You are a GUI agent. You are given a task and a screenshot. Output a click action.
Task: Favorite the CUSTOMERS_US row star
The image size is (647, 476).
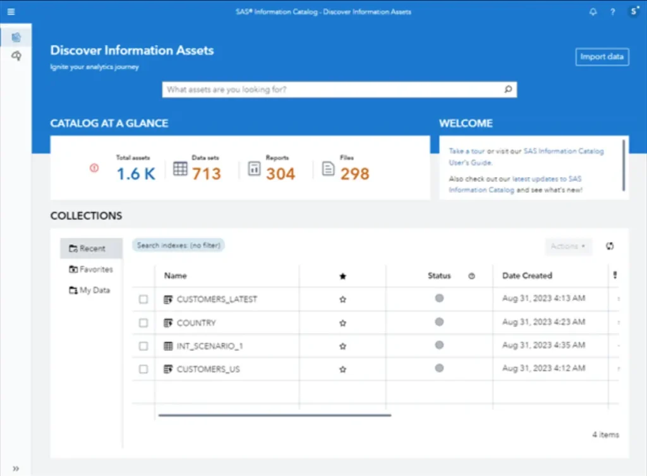(x=342, y=369)
